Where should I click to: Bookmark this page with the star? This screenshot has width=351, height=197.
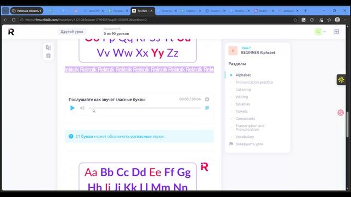point(295,20)
